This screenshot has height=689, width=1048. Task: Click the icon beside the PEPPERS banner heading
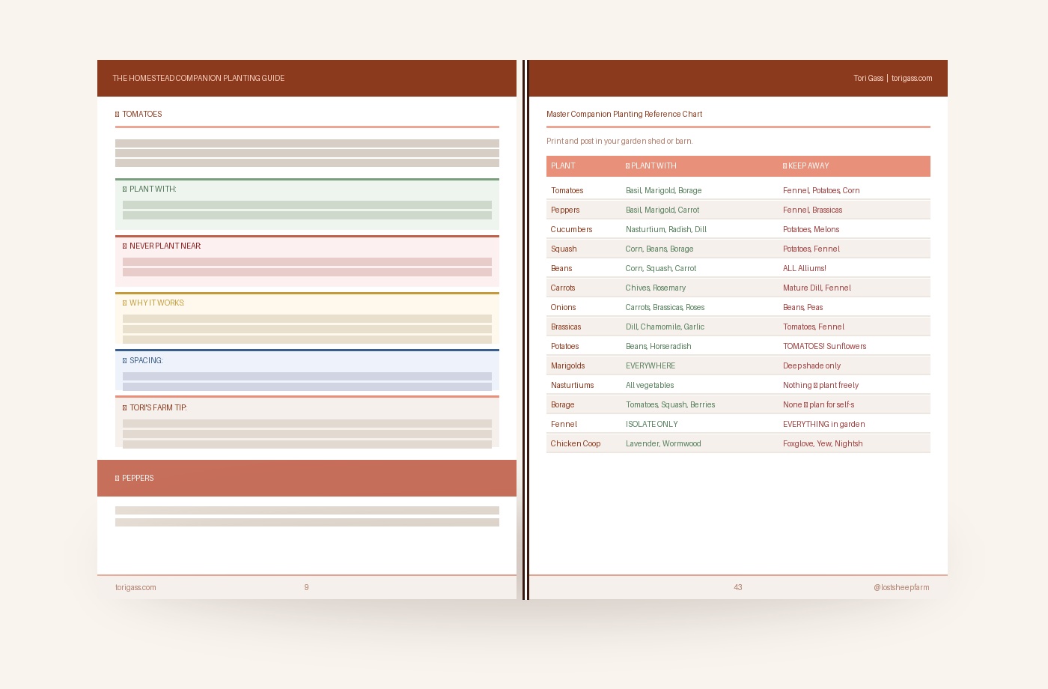tap(118, 479)
